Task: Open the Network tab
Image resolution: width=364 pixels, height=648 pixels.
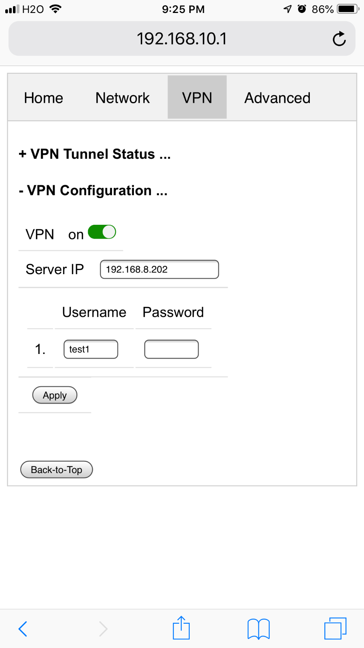Action: (x=123, y=98)
